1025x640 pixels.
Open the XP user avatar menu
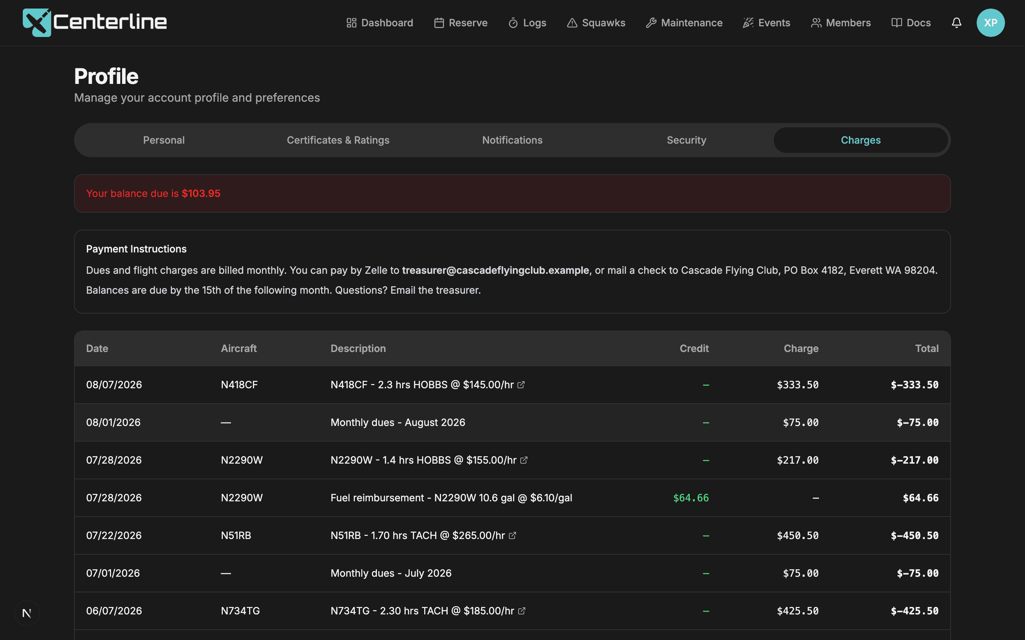(x=990, y=23)
